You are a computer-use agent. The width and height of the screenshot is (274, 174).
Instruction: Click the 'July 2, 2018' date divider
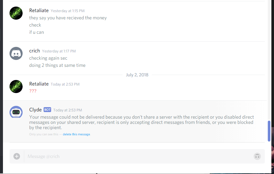point(137,75)
